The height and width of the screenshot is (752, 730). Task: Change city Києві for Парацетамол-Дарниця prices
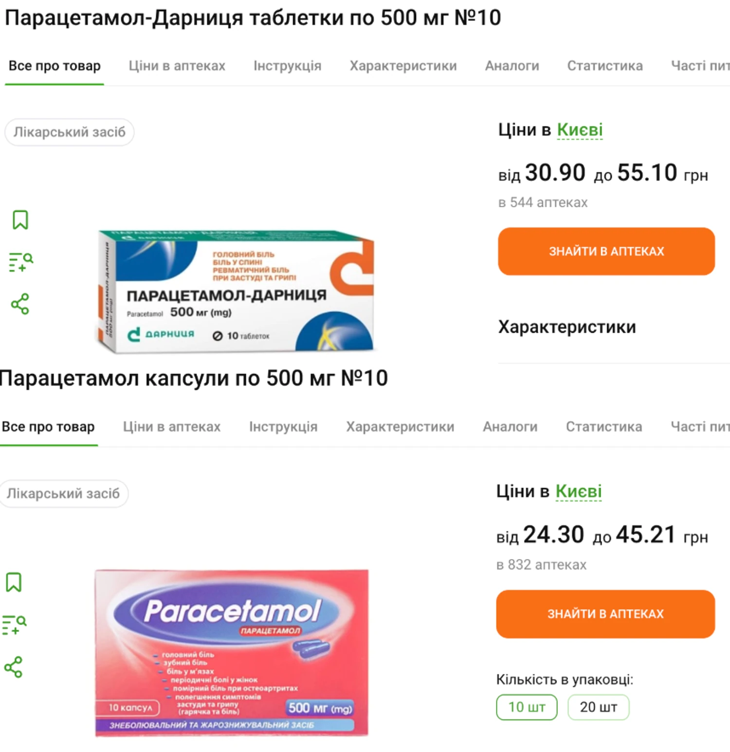coord(579,130)
